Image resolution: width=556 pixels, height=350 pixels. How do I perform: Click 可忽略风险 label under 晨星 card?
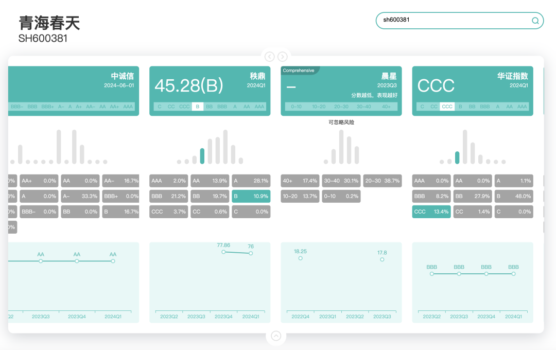(x=341, y=122)
